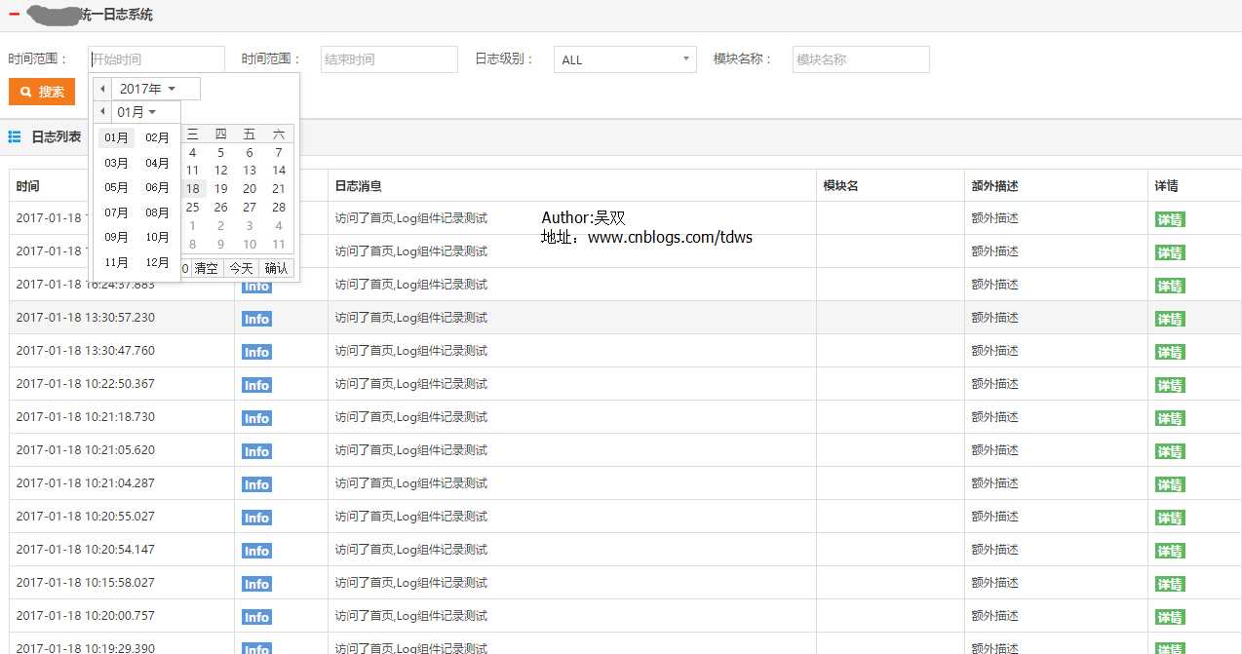Select 07月 in the month list
Screen dimensions: 1242x654
point(116,212)
